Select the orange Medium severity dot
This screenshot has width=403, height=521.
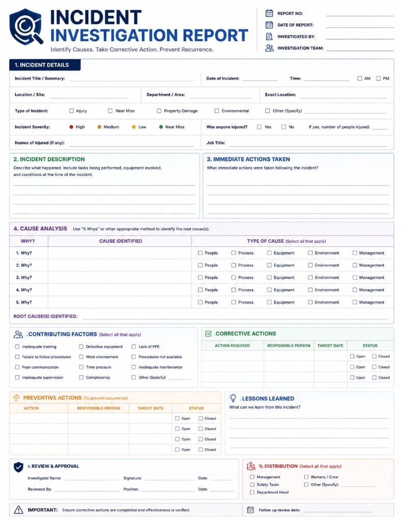(x=99, y=127)
